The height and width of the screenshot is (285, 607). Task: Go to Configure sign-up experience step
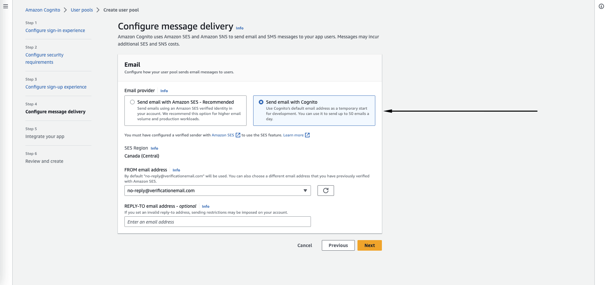pyautogui.click(x=56, y=87)
